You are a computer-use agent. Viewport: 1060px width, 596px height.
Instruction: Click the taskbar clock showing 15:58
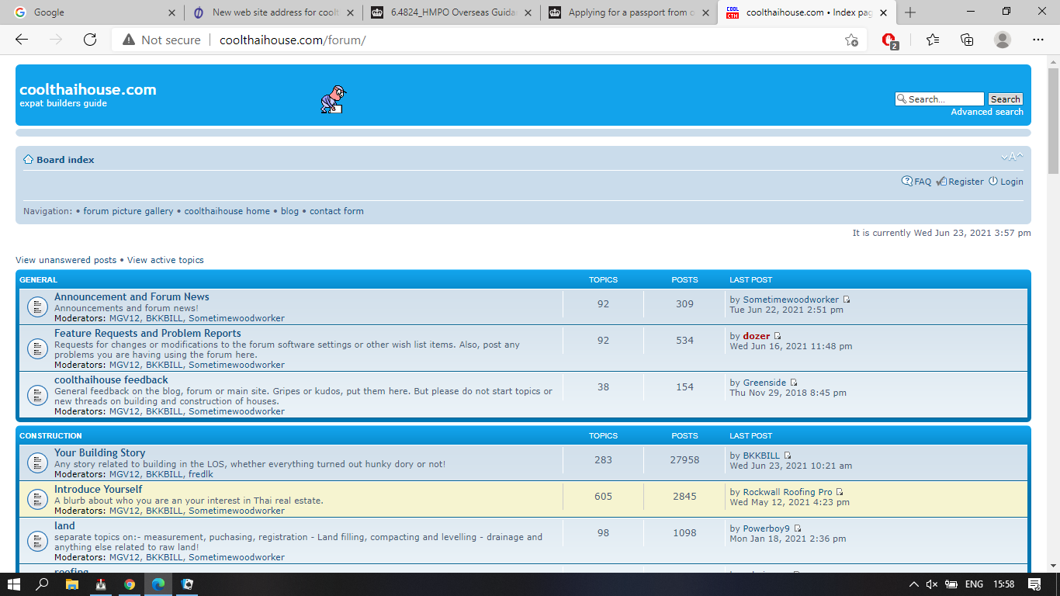tap(1004, 584)
